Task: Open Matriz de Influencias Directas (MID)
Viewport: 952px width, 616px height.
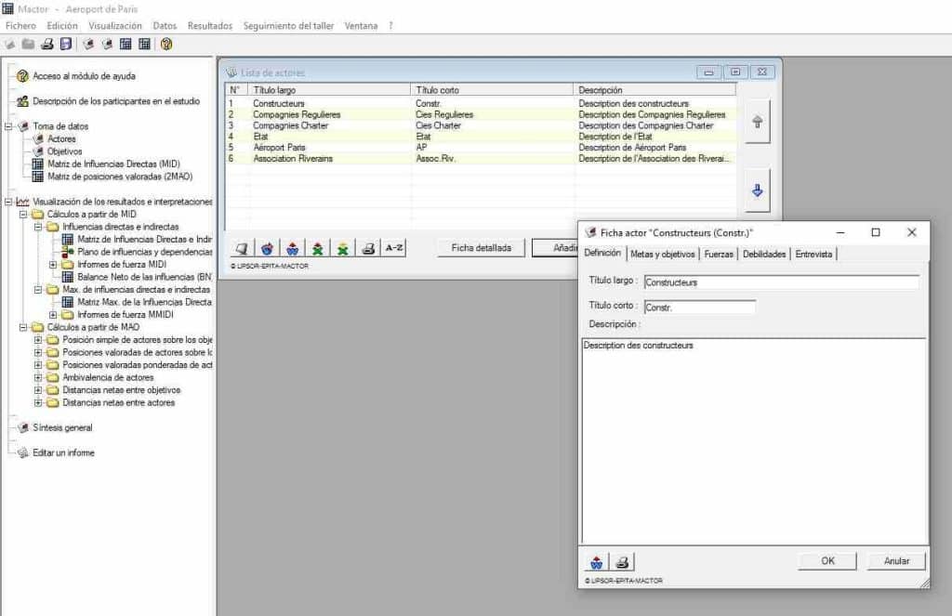Action: tap(113, 164)
